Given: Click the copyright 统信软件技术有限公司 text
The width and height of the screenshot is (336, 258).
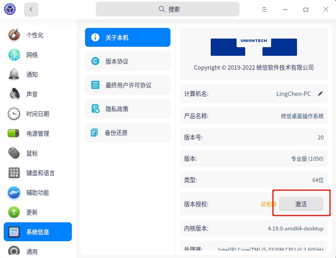Looking at the screenshot, I should 285,68.
